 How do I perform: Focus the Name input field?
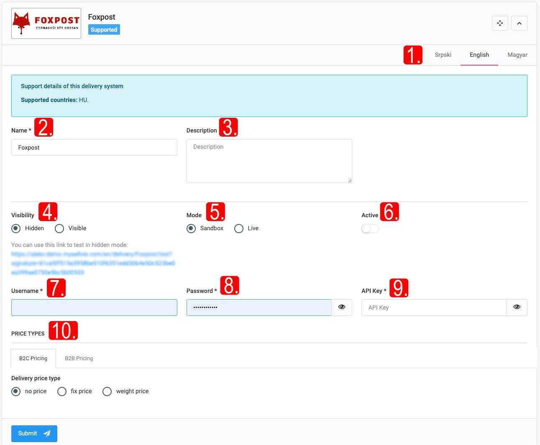(x=94, y=147)
